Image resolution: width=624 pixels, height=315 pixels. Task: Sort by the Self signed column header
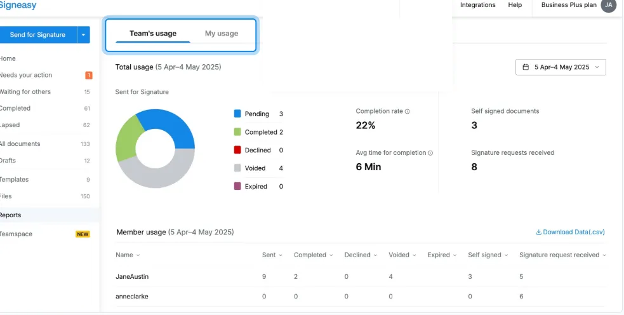(488, 255)
